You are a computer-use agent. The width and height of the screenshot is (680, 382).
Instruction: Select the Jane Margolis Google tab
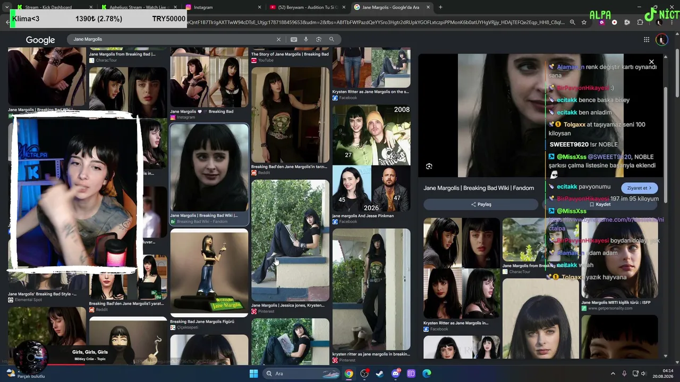392,7
